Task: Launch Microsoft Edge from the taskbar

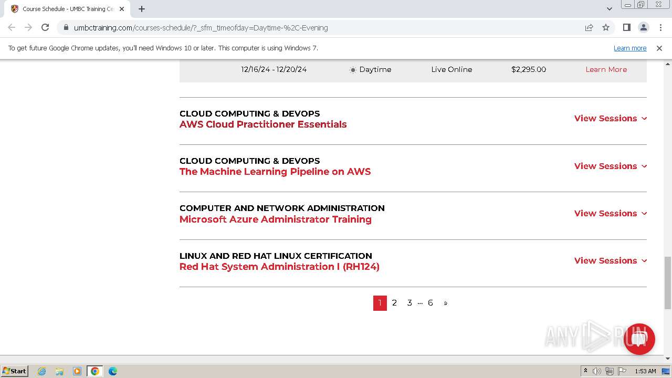Action: pos(113,371)
